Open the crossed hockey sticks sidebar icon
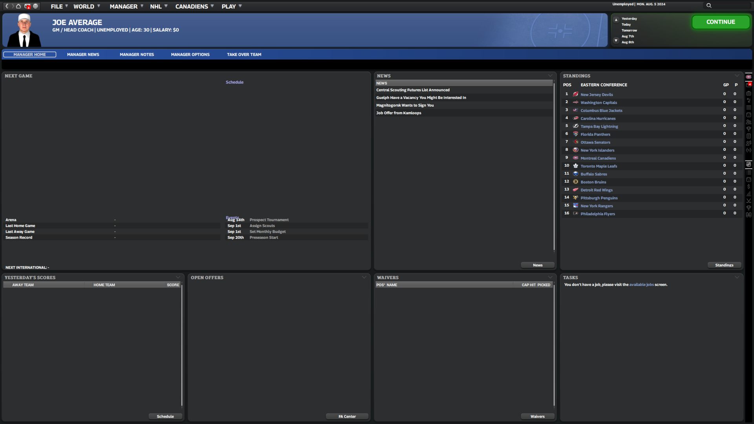Image resolution: width=754 pixels, height=424 pixels. pos(749,201)
